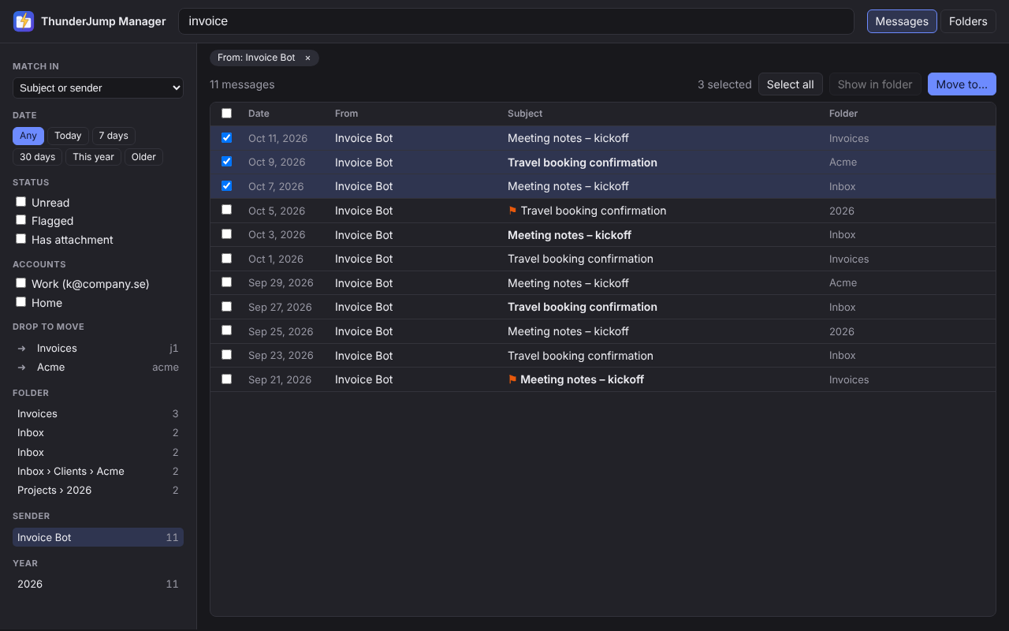Viewport: 1009px width, 631px height.
Task: Check the Home account filter
Action: pos(21,302)
